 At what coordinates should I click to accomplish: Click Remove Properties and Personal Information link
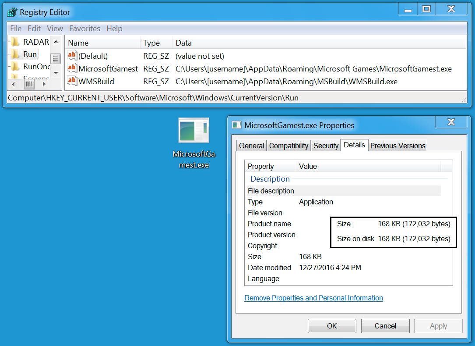click(313, 298)
